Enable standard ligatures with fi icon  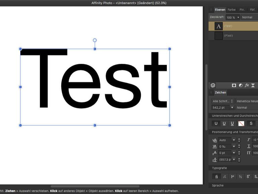click(x=216, y=177)
